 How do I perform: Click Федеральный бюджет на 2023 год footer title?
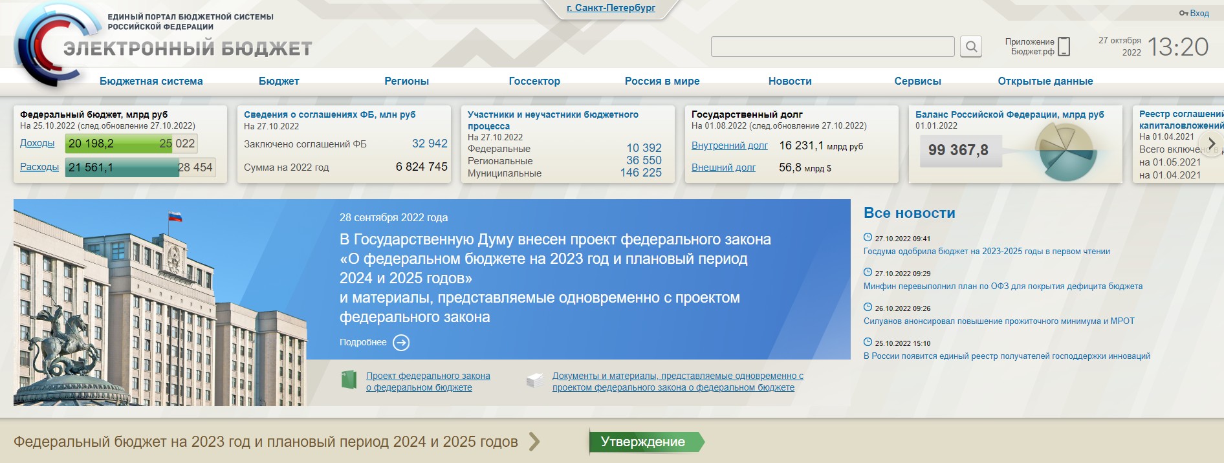point(266,442)
